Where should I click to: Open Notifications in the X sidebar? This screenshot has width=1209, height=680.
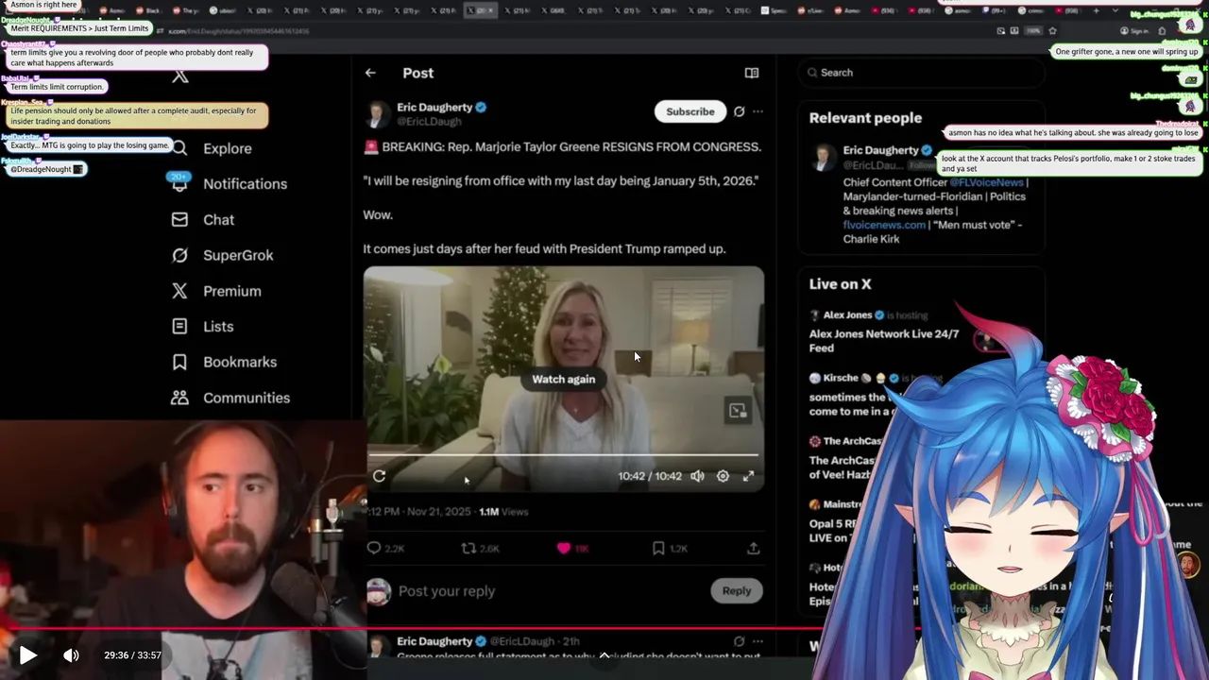[x=245, y=184]
